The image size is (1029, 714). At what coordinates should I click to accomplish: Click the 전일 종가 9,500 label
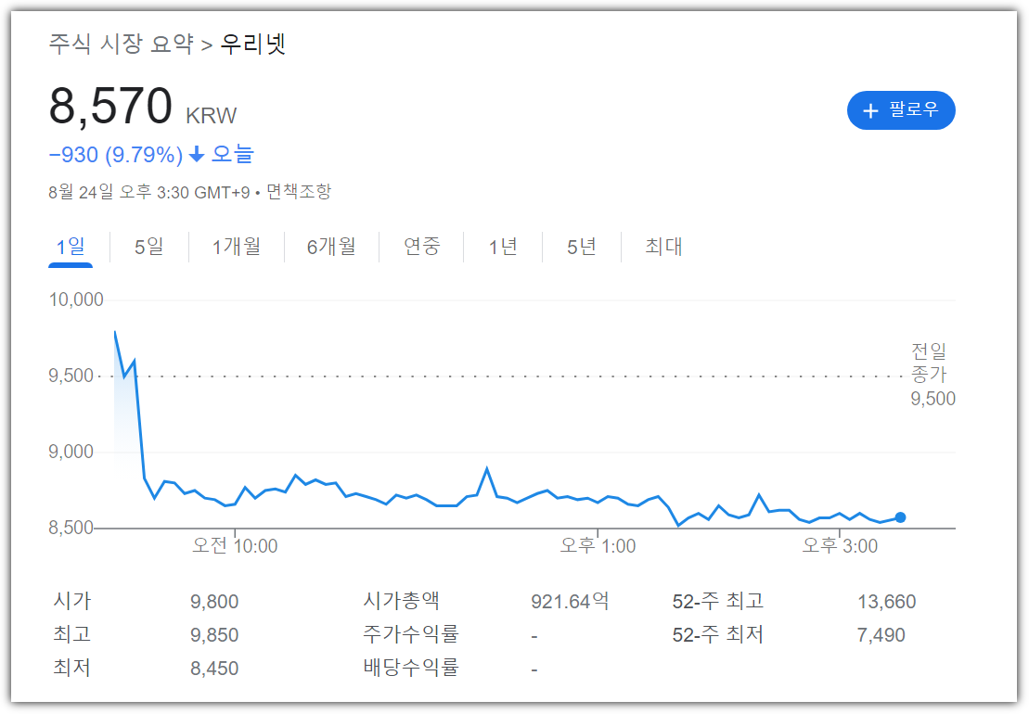point(932,375)
